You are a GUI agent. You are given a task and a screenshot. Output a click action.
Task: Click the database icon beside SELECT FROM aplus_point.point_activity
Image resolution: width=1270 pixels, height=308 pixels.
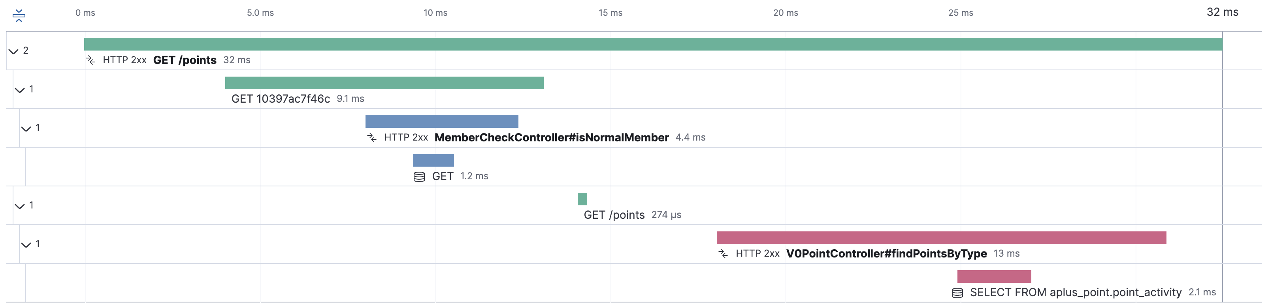tap(957, 293)
